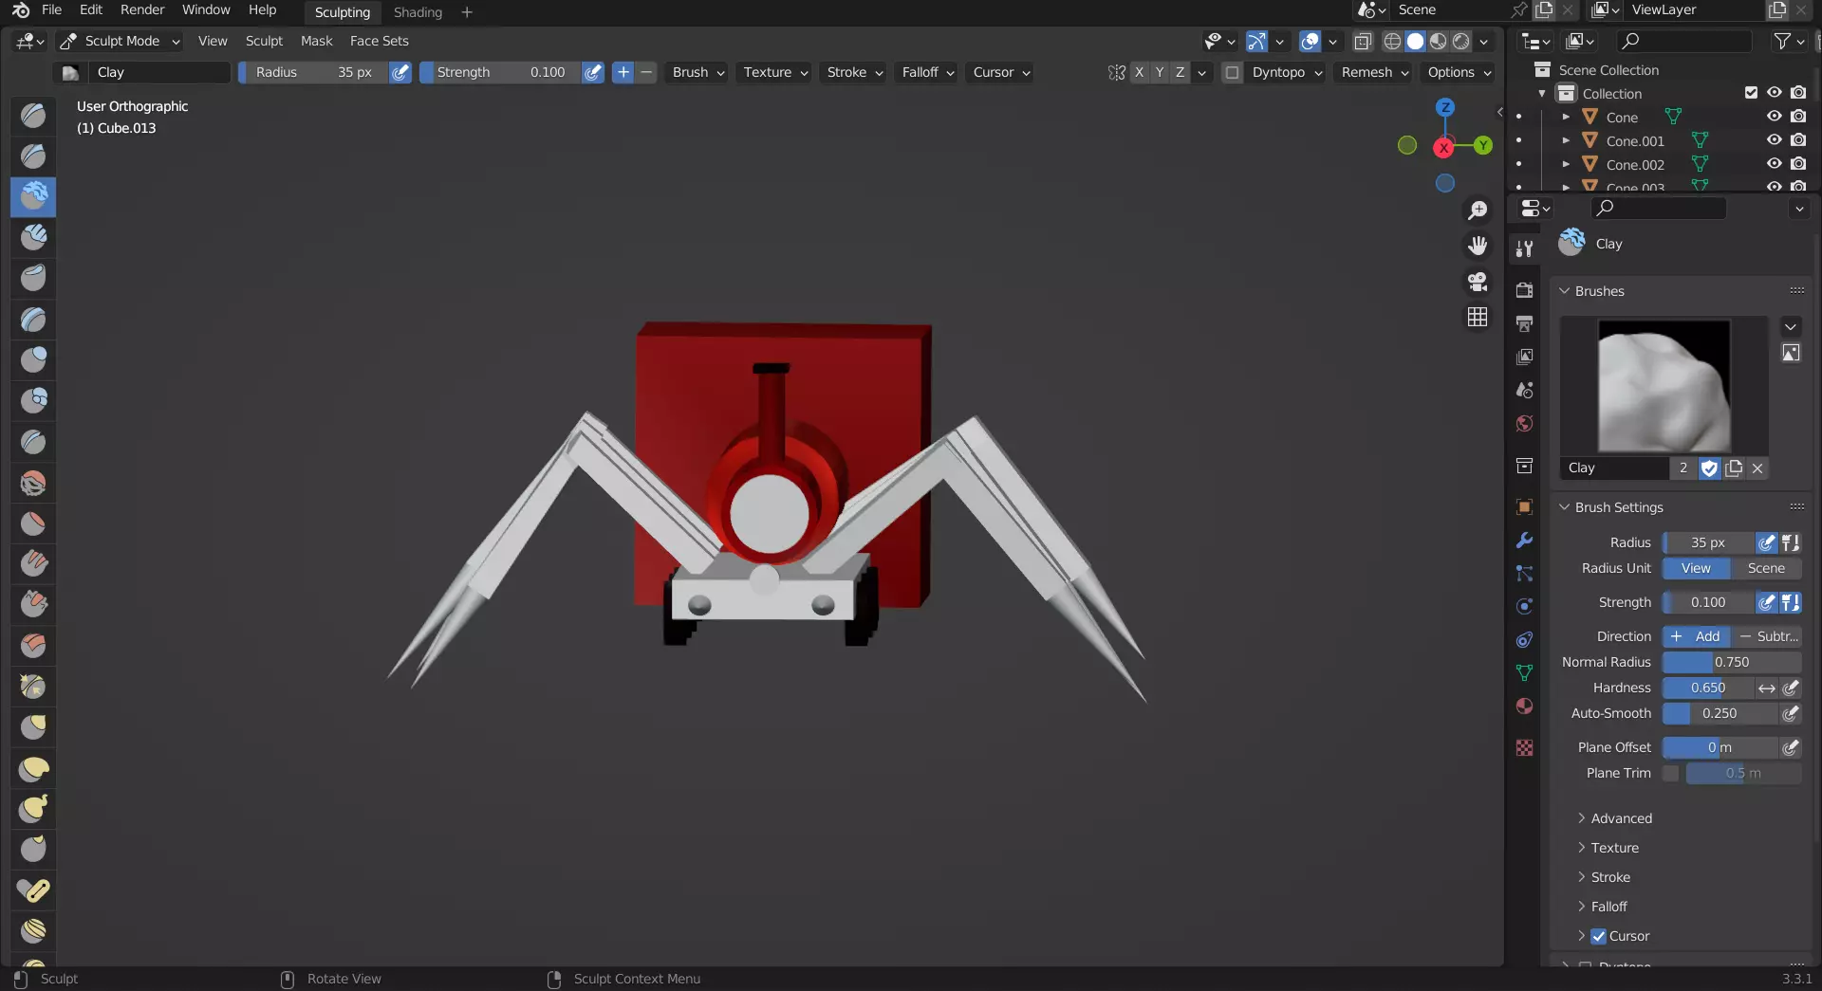
Task: Select the Inflate brush tool
Action: pos(33,360)
